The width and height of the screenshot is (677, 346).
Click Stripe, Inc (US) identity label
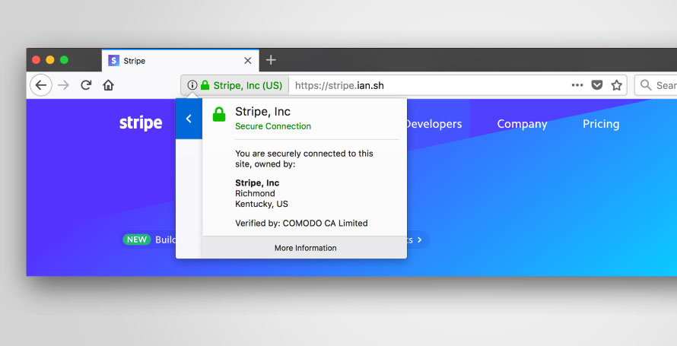click(x=248, y=85)
